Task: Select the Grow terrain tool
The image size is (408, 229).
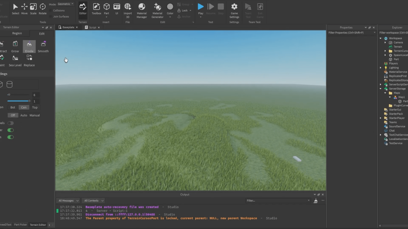Action: (x=15, y=47)
